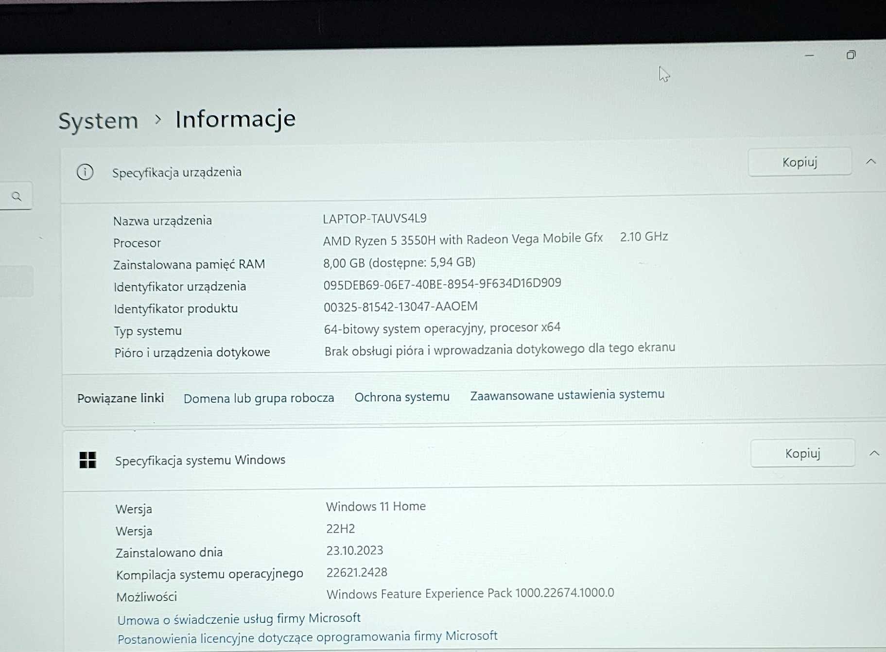Screen dimensions: 886x652
Task: Open Domena lub grupa robocza link
Action: [x=259, y=398]
